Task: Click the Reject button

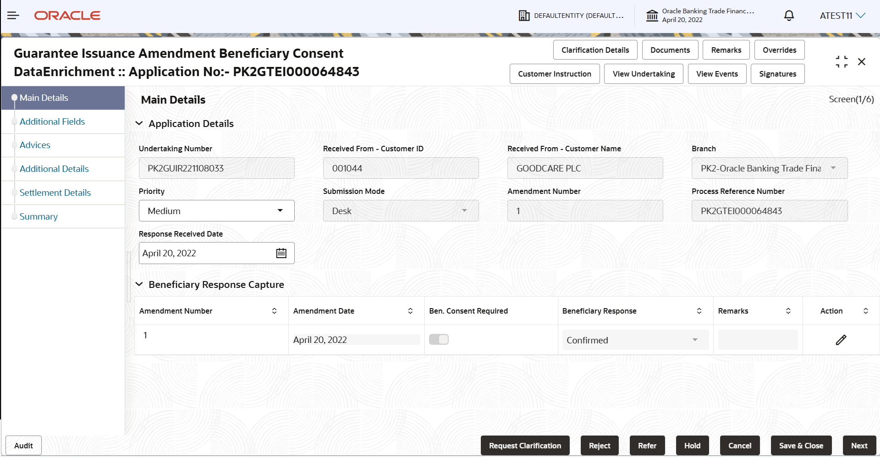Action: (599, 446)
